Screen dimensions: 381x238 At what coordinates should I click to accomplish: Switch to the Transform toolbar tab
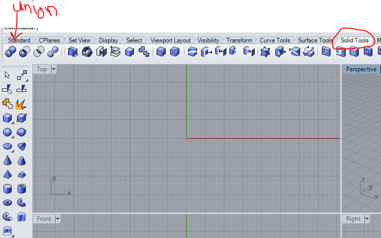[x=239, y=40]
